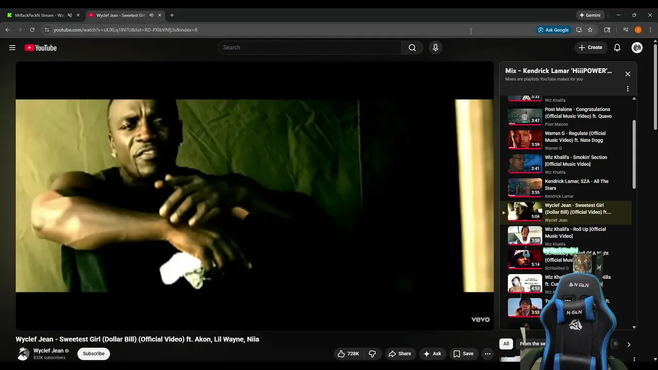Click the search magnifier button
Image resolution: width=658 pixels, height=370 pixels.
tap(412, 48)
